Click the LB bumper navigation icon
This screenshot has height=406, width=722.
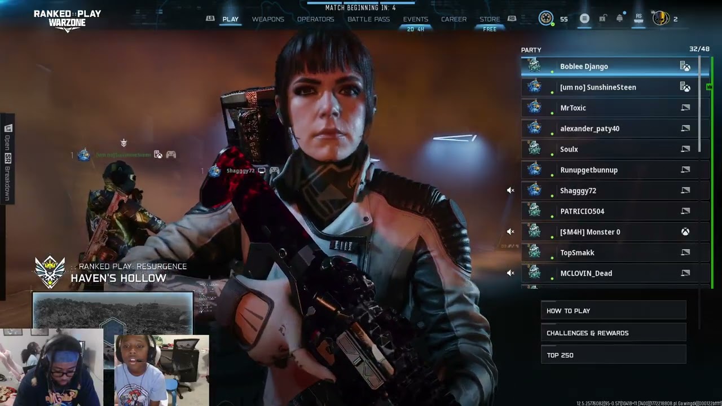coord(210,19)
